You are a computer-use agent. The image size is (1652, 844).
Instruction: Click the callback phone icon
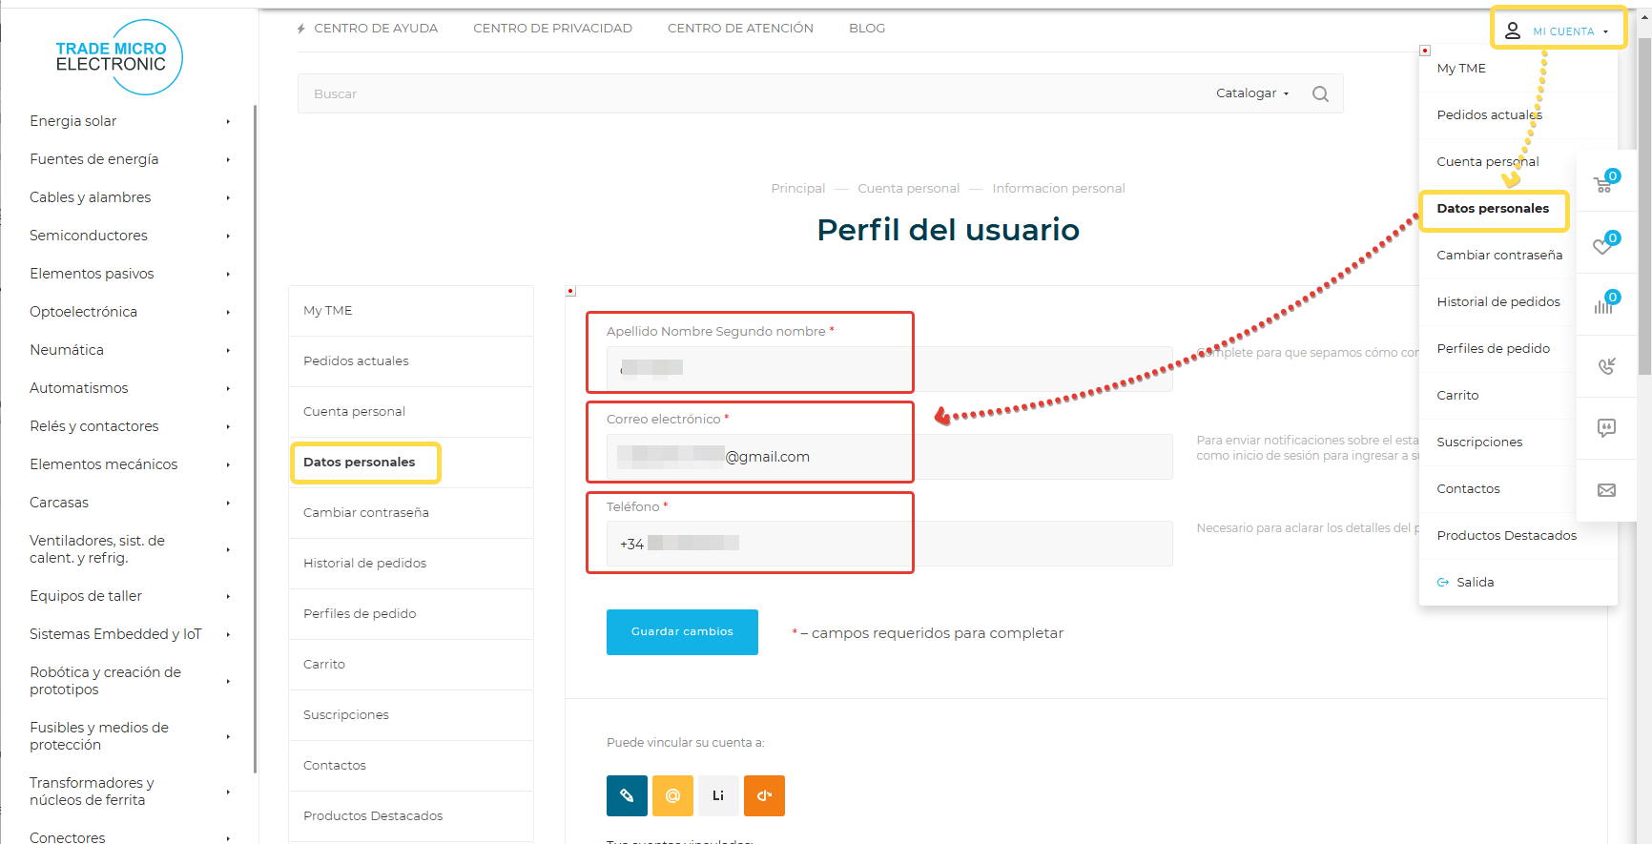coord(1606,366)
